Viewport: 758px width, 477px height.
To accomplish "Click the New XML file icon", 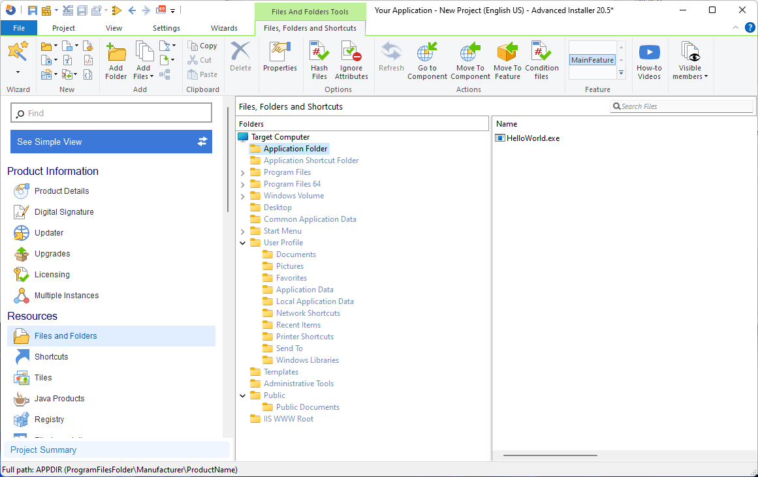I will coord(88,61).
